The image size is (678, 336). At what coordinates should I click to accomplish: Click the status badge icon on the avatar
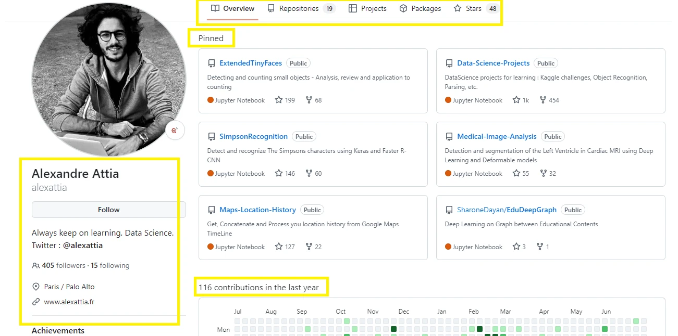pos(175,131)
